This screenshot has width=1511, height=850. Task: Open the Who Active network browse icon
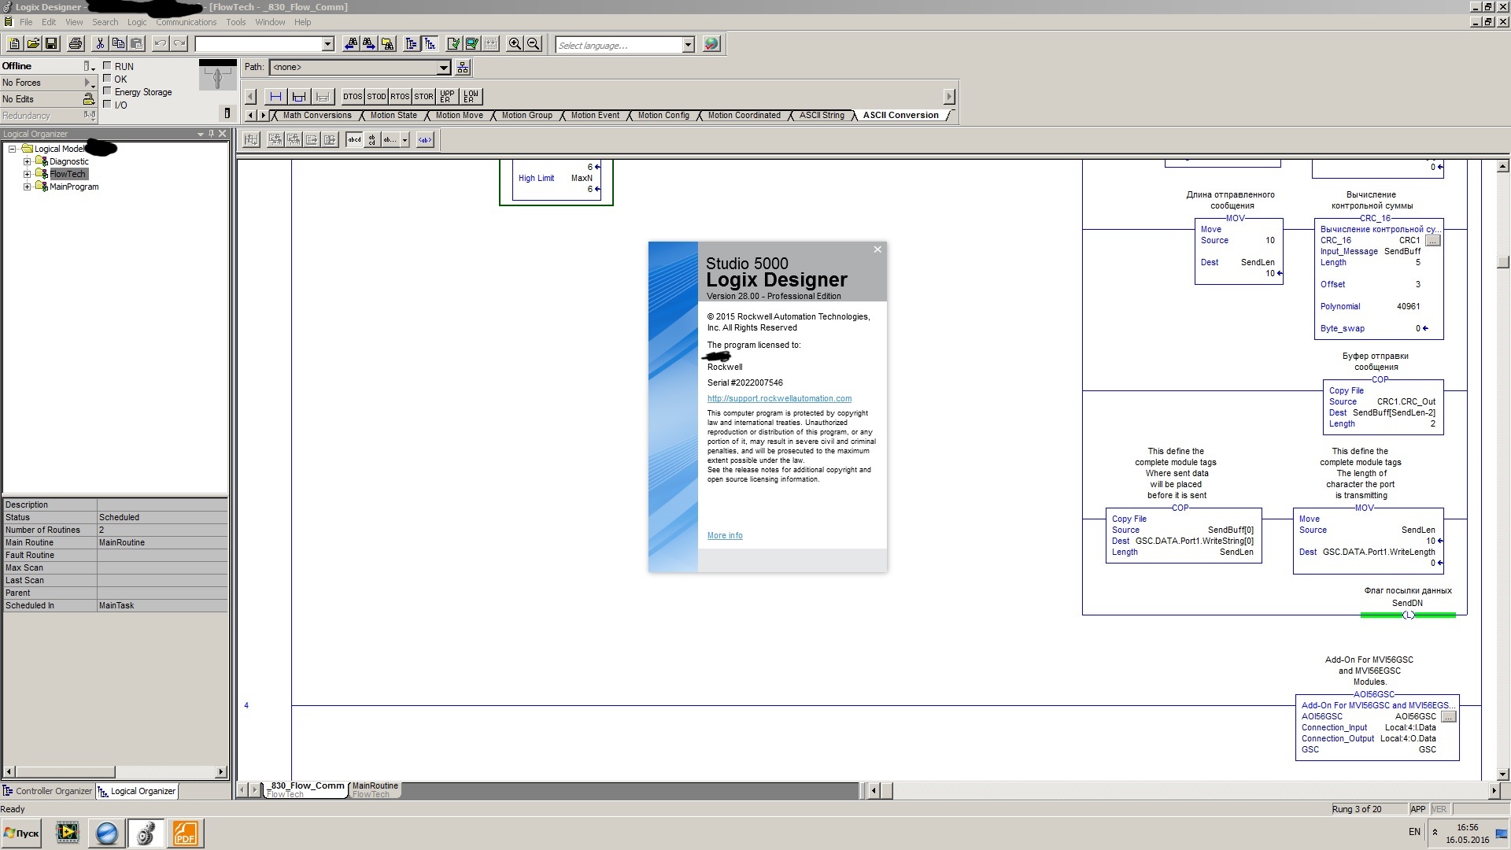[x=463, y=67]
